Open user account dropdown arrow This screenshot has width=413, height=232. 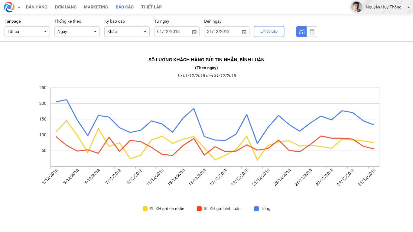coord(408,7)
